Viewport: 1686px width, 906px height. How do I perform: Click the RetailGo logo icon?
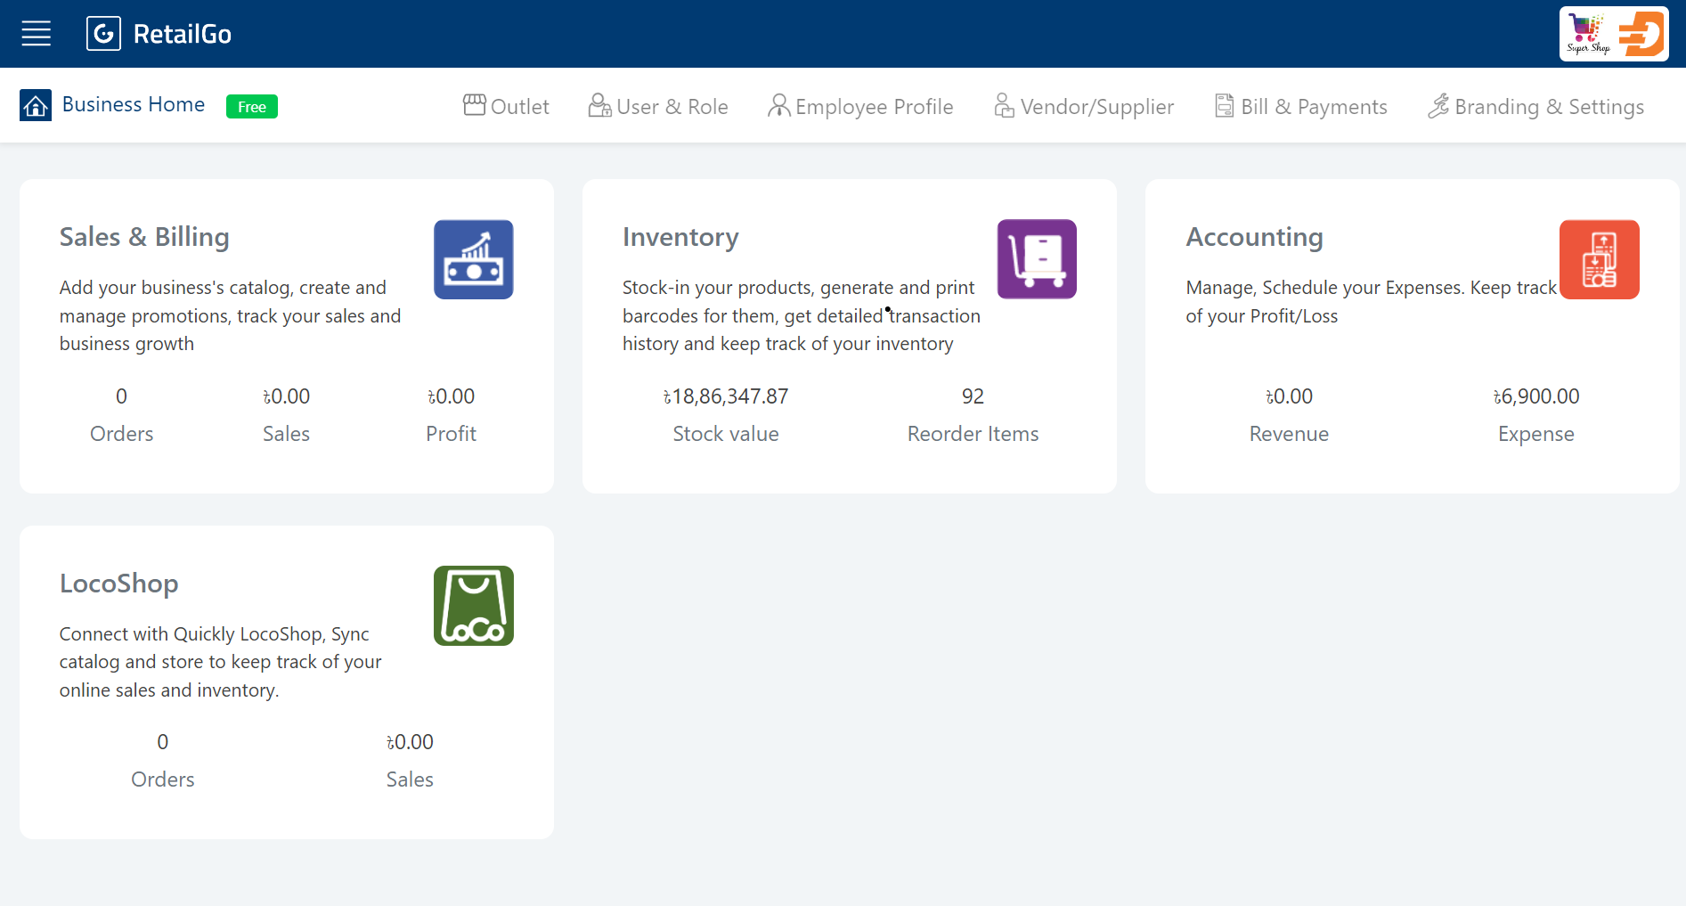tap(103, 34)
